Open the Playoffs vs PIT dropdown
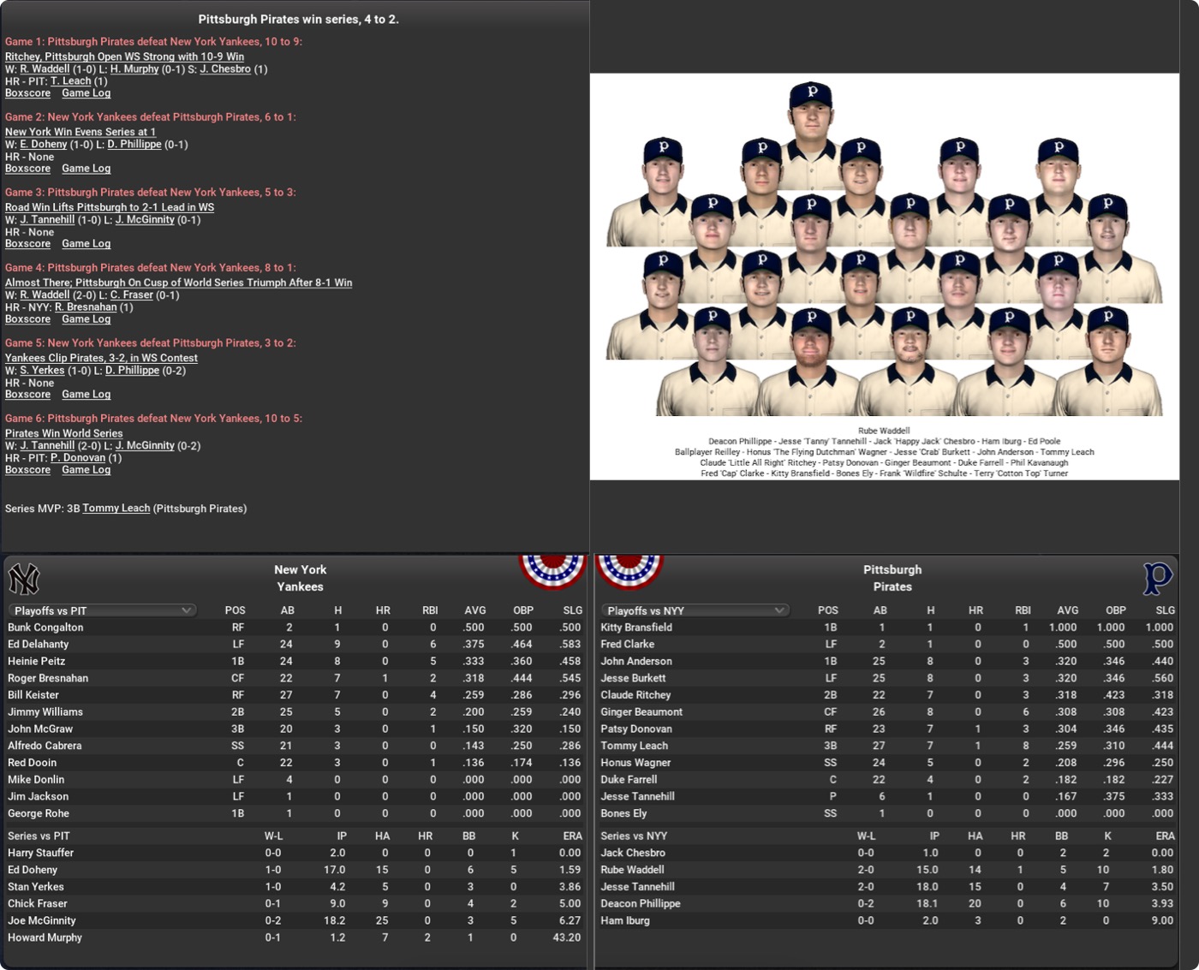 [102, 610]
